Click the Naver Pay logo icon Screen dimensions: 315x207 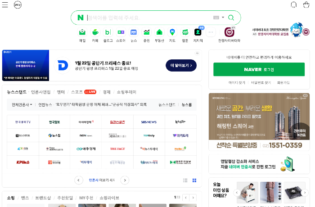(x=18, y=4)
